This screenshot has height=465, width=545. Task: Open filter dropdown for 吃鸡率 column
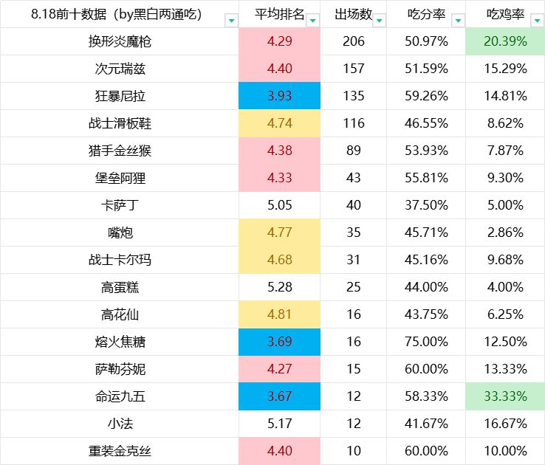[x=538, y=20]
